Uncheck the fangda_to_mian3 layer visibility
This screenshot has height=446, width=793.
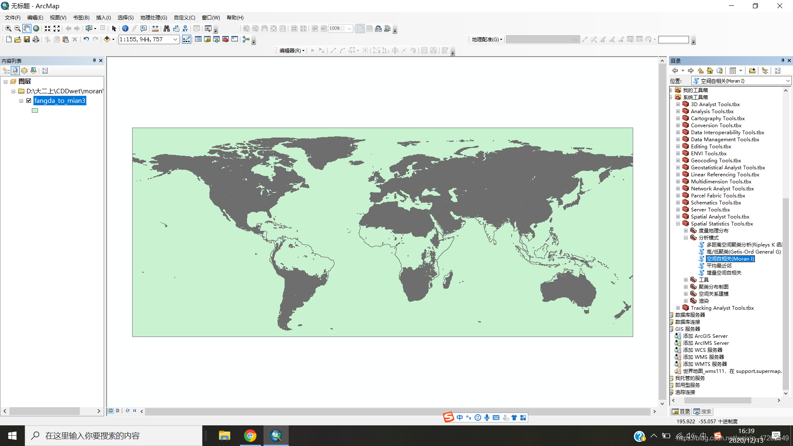click(x=29, y=101)
